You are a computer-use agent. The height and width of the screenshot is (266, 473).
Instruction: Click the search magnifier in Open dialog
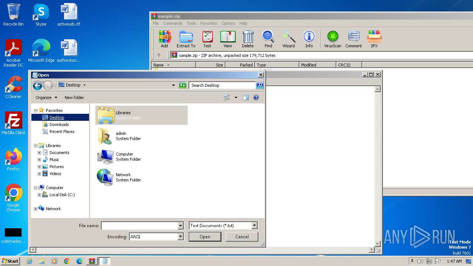pos(260,85)
